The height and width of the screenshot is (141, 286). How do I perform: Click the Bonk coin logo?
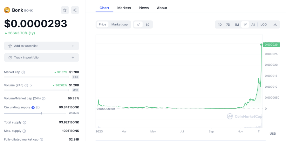pos(7,10)
